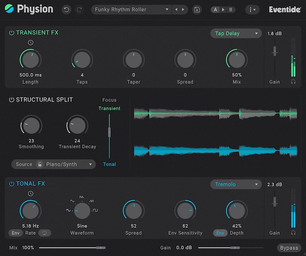Click the undo arrow in top bar
Screen dimensions: 306x256
coord(66,10)
